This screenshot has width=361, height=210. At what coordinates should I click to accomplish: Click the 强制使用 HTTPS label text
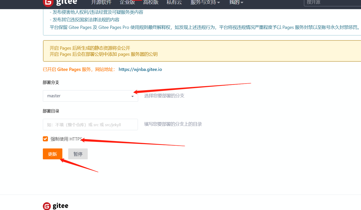pos(66,139)
